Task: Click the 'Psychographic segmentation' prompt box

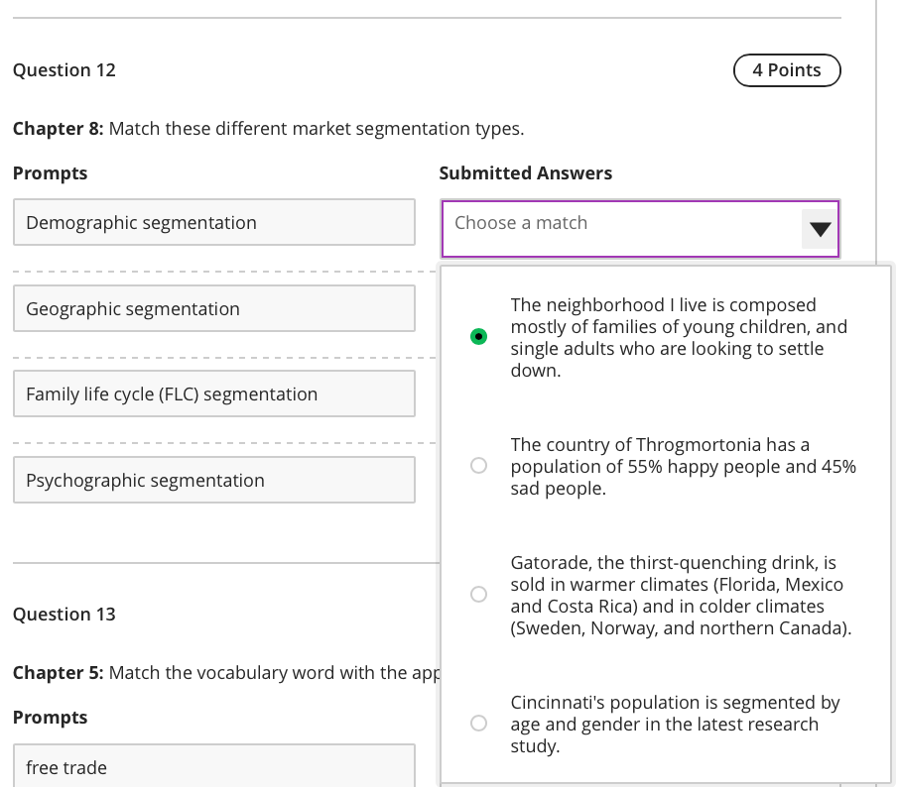Action: click(213, 481)
